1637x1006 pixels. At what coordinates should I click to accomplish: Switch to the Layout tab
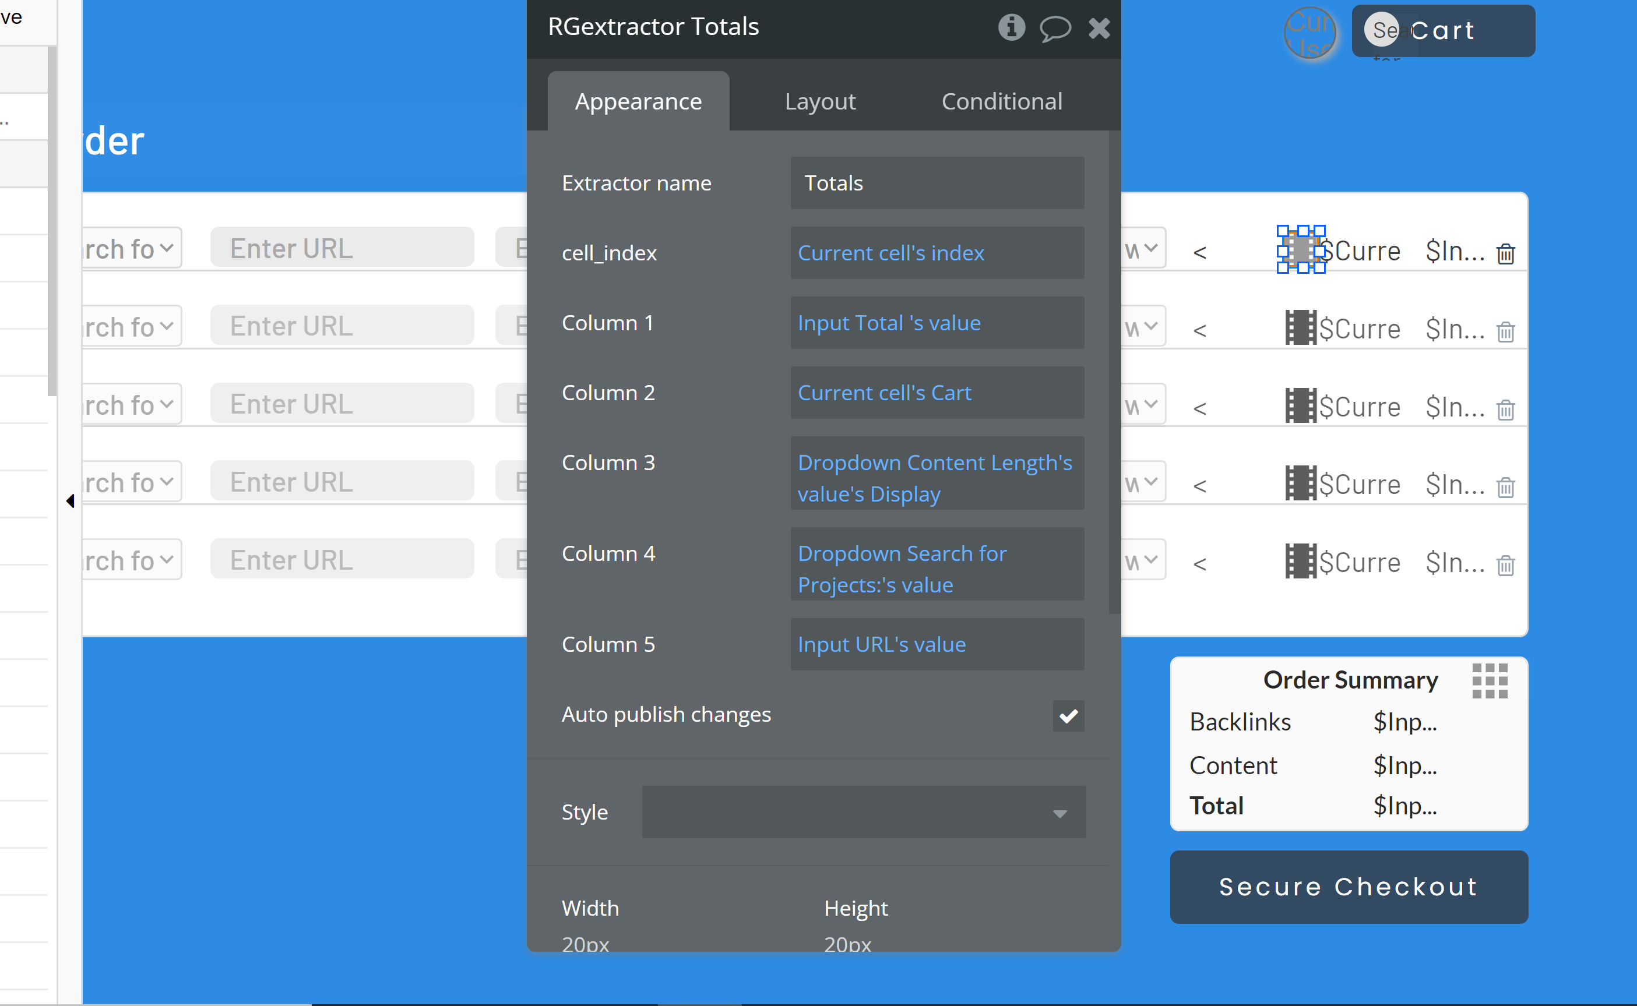(820, 101)
